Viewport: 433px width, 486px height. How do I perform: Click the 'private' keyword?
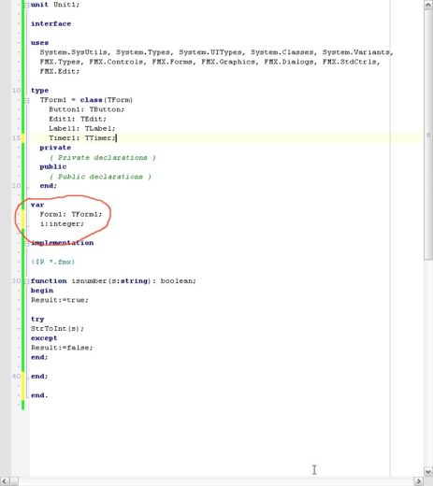tap(55, 148)
